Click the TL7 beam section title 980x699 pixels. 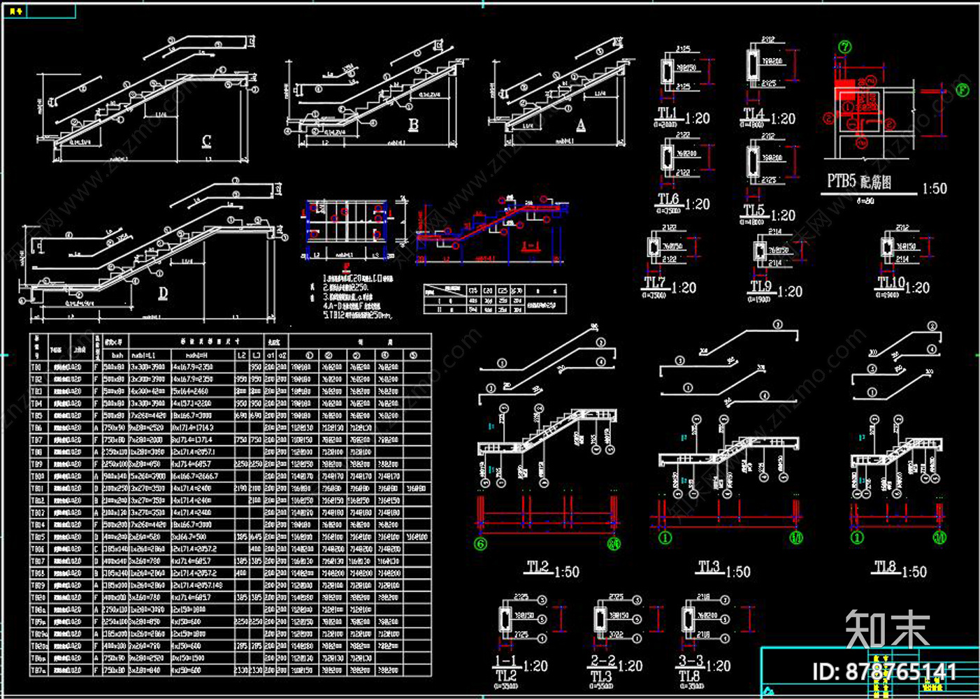(655, 282)
